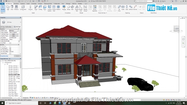This screenshot has height=105, width=187.
Task: Click the Mullion tool
Action: (58, 8)
